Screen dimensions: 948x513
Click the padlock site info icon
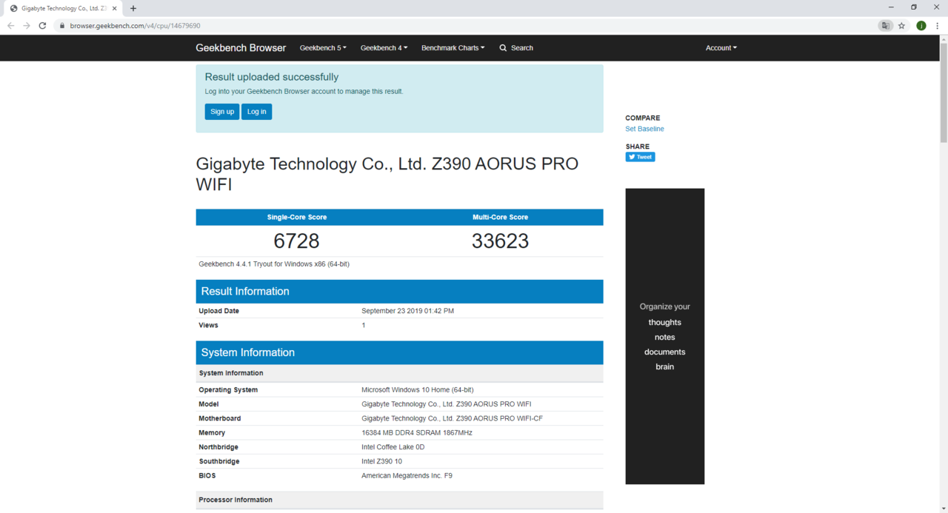(x=63, y=26)
